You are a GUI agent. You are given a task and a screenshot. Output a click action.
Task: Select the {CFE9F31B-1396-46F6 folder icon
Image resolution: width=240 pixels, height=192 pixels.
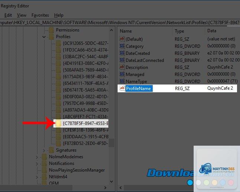(x=58, y=130)
